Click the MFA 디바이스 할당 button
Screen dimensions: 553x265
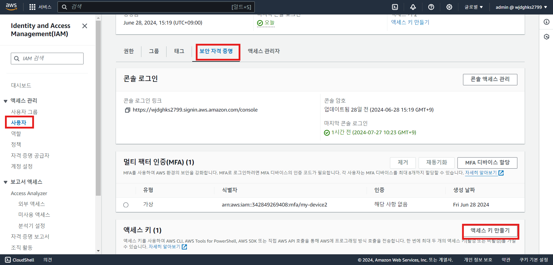(x=487, y=163)
